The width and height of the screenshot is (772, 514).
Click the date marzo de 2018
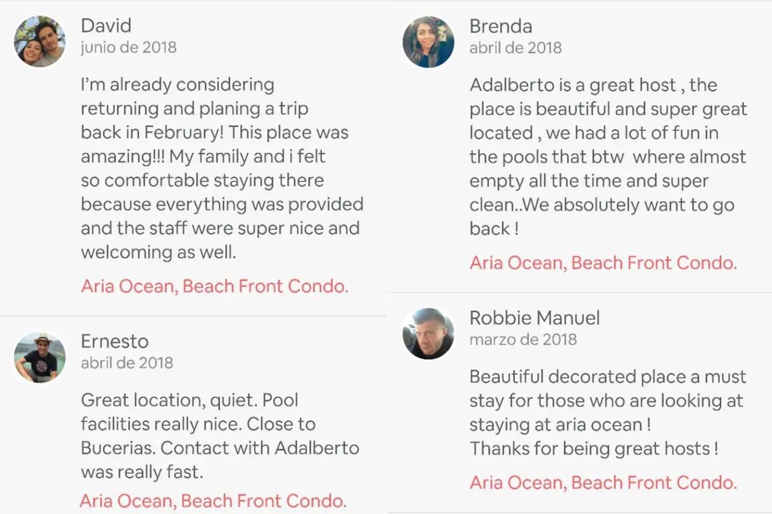click(523, 339)
